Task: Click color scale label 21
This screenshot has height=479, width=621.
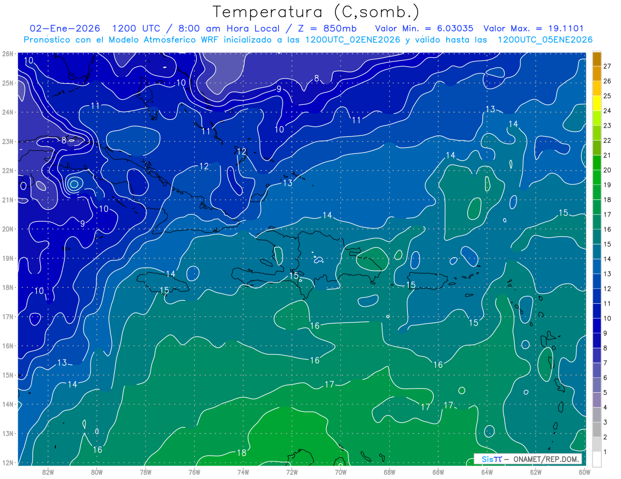Action: [x=607, y=155]
